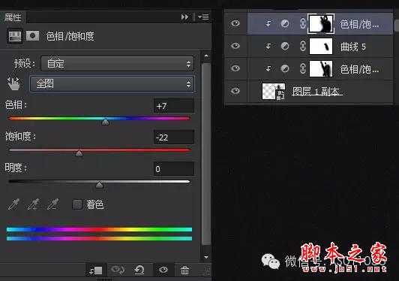399x281 pixels.
Task: Open the Properties panel flyout menu
Action: (x=203, y=17)
